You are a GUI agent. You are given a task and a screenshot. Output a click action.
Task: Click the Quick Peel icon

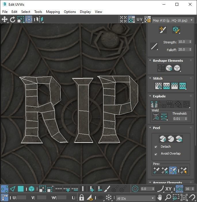tap(163, 139)
